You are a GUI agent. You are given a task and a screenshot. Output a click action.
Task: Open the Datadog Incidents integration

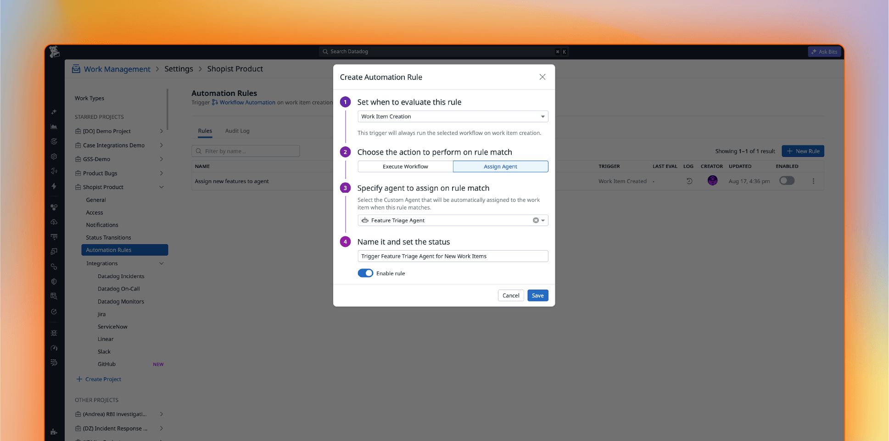(x=121, y=276)
